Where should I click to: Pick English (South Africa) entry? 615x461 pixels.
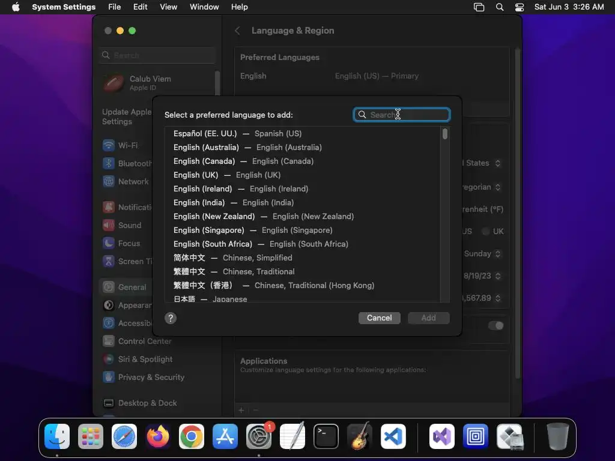coord(303,244)
